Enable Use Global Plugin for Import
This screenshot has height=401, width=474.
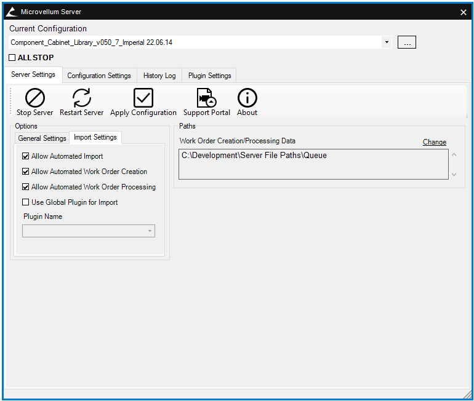[x=26, y=202]
